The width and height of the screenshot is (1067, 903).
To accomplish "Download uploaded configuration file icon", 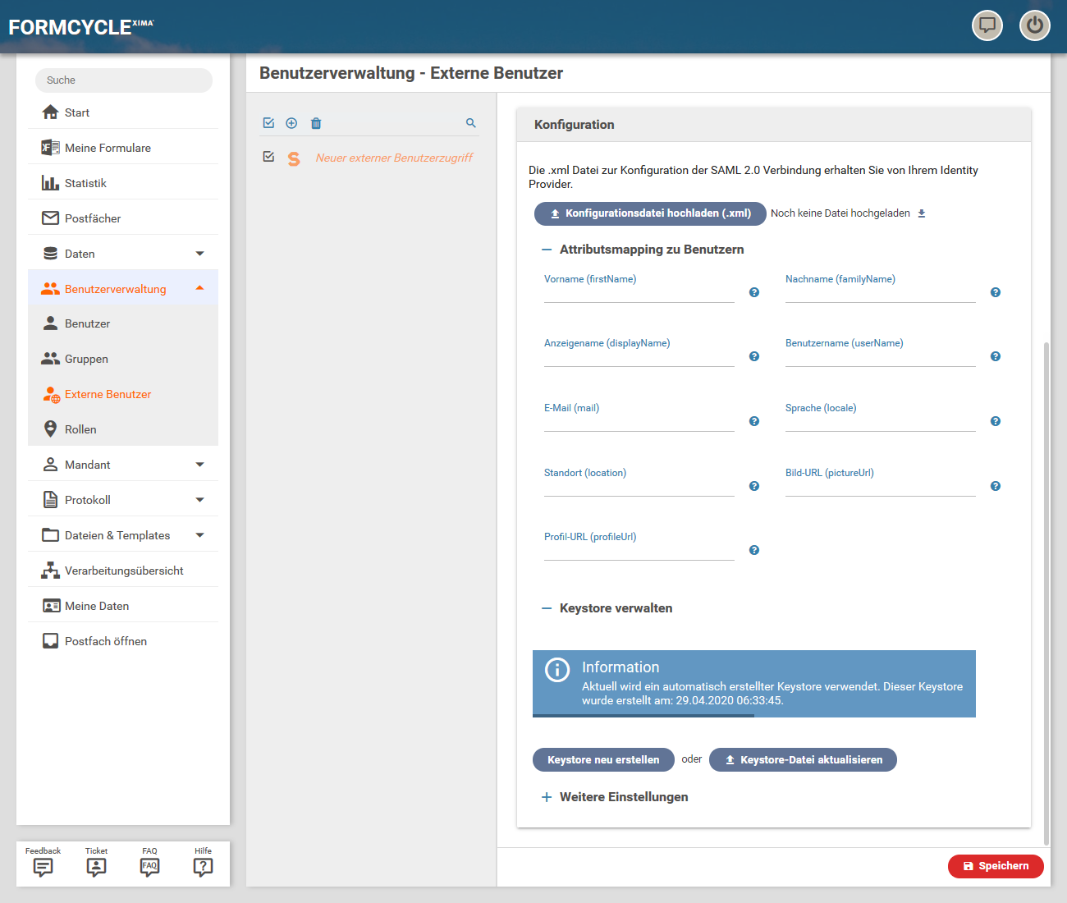I will pos(922,213).
